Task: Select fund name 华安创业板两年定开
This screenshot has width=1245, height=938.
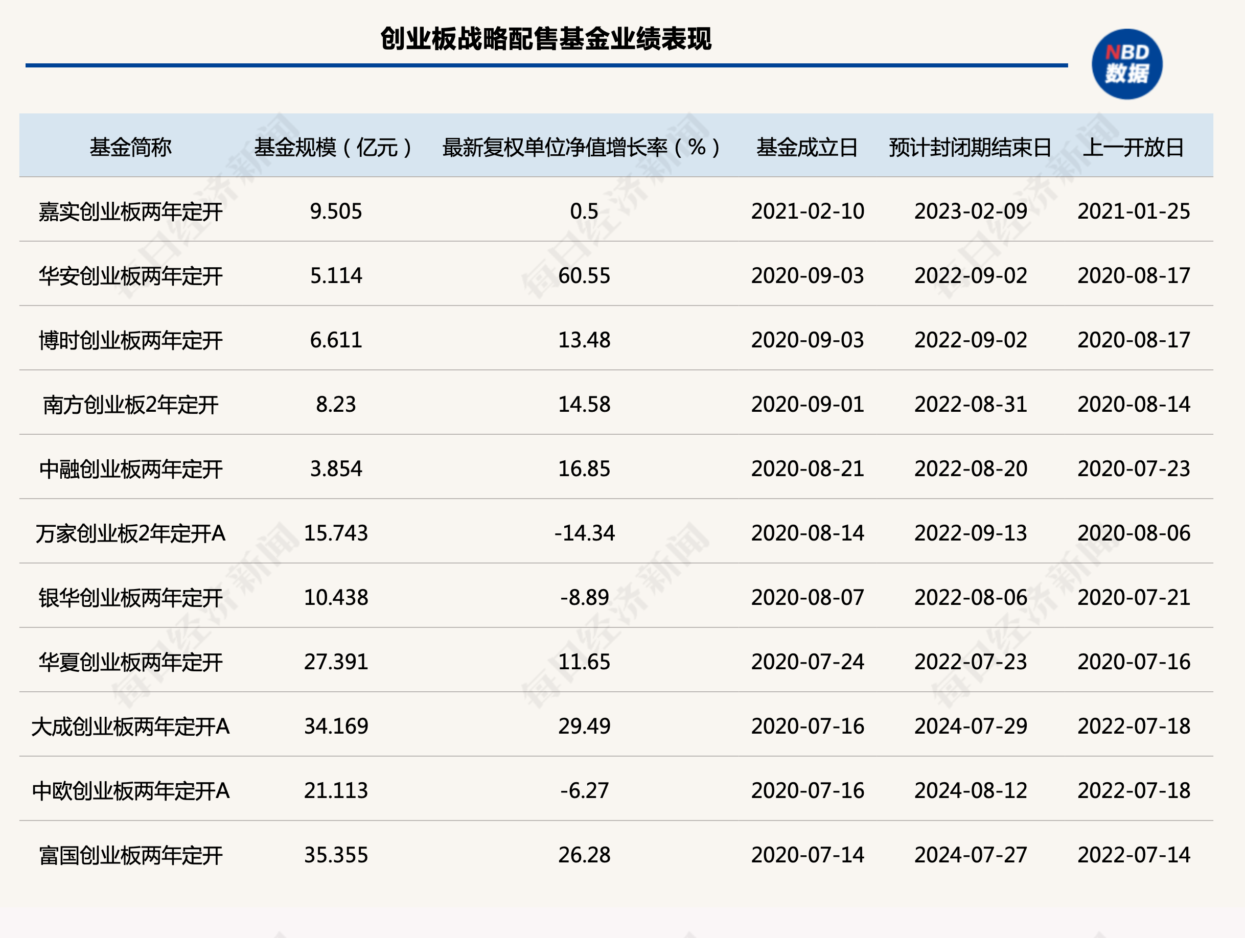Action: (130, 276)
